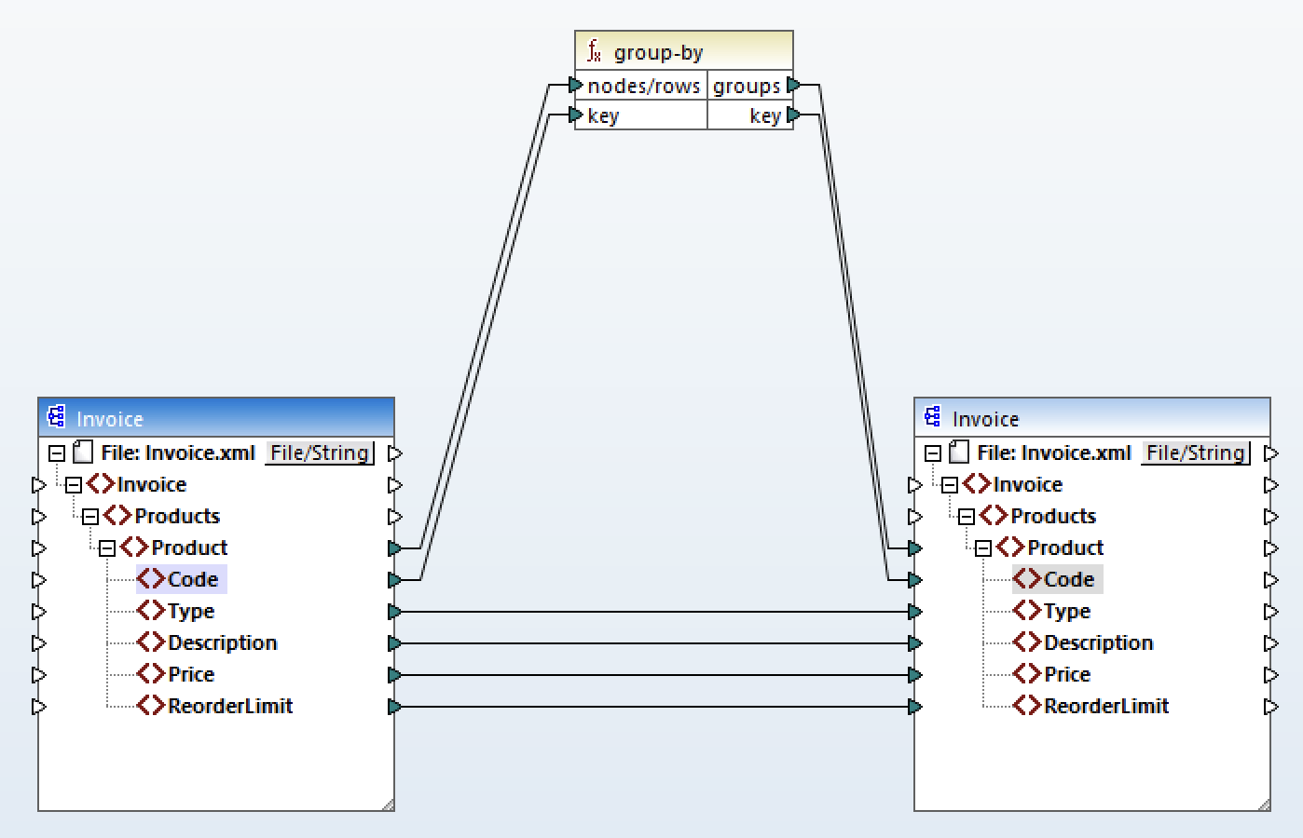This screenshot has height=838, width=1303.
Task: Click the nodes/rows input connector triangle
Action: pyautogui.click(x=576, y=86)
